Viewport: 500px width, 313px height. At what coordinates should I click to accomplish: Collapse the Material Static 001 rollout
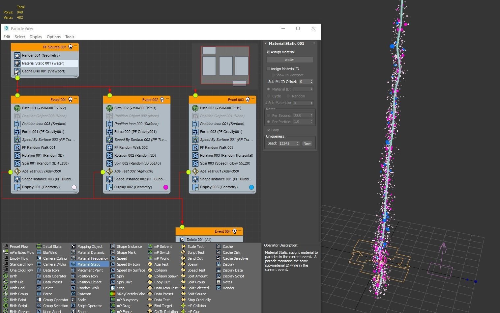[x=266, y=43]
